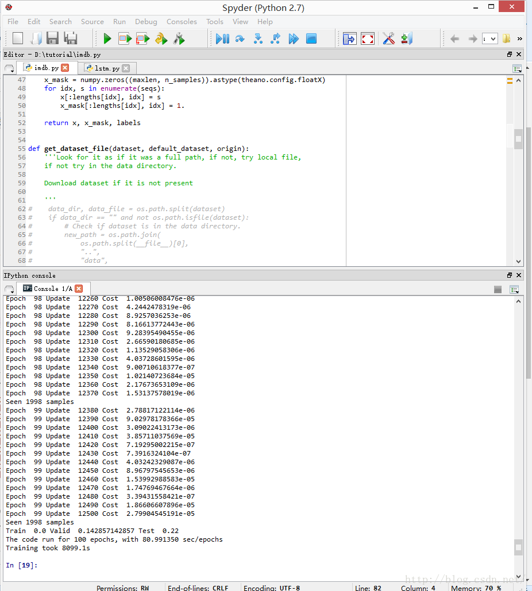532x591 pixels.
Task: Undock the IPython console pane
Action: [510, 275]
